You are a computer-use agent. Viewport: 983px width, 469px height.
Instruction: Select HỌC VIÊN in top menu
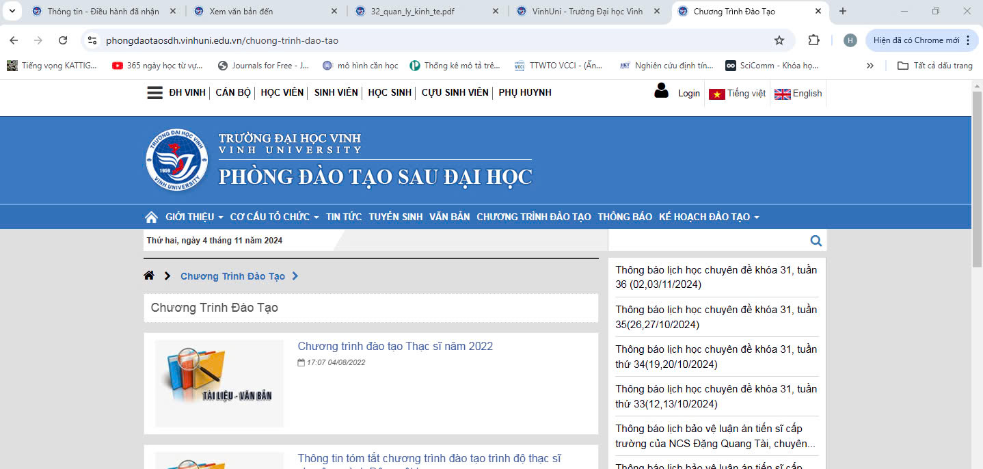coord(282,92)
